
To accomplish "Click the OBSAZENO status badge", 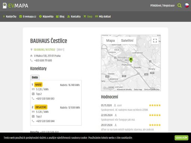I will pyautogui.click(x=41, y=107).
